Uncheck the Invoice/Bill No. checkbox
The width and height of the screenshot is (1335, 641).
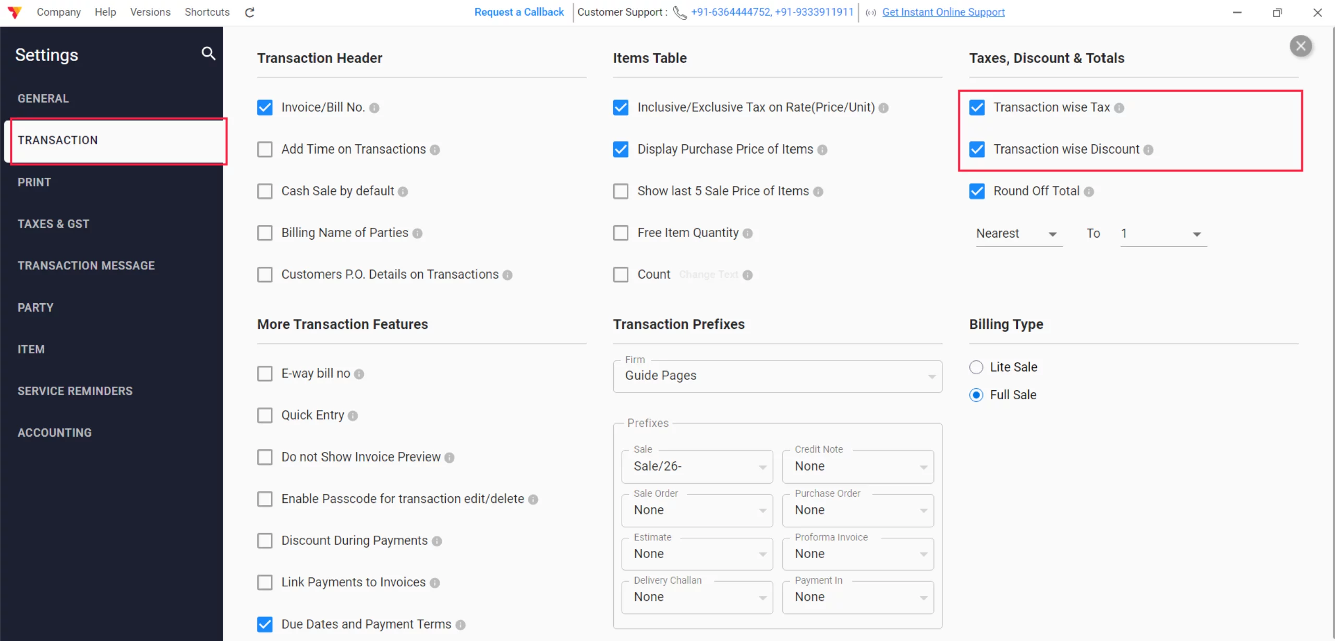pos(265,107)
